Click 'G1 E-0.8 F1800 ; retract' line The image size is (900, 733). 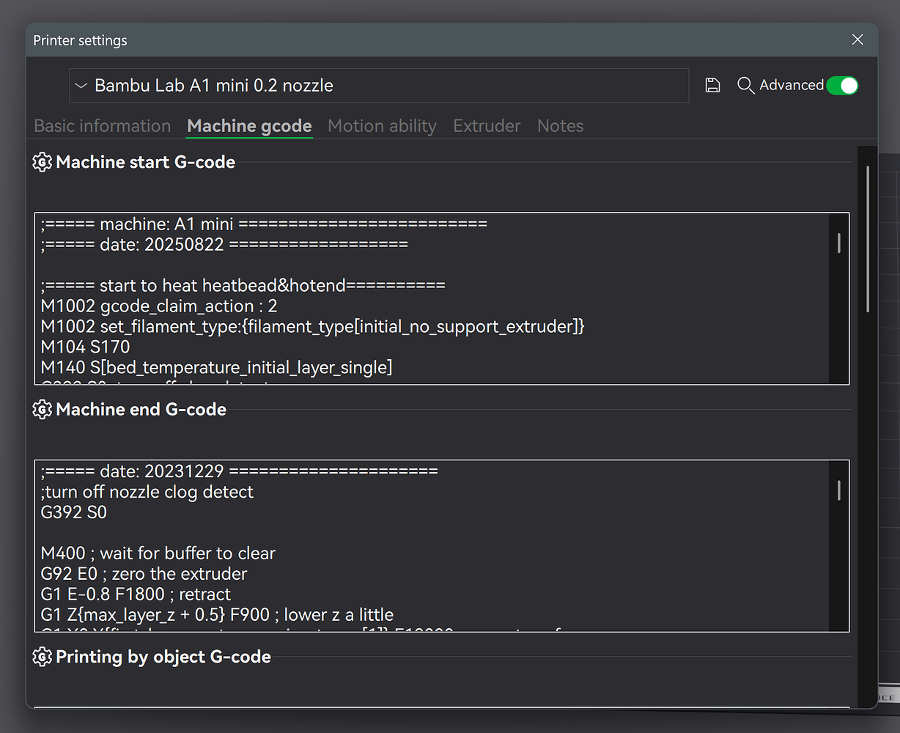pyautogui.click(x=136, y=594)
